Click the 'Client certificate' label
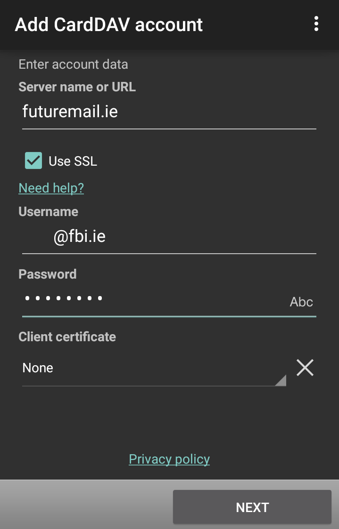Image resolution: width=339 pixels, height=529 pixels. (67, 337)
